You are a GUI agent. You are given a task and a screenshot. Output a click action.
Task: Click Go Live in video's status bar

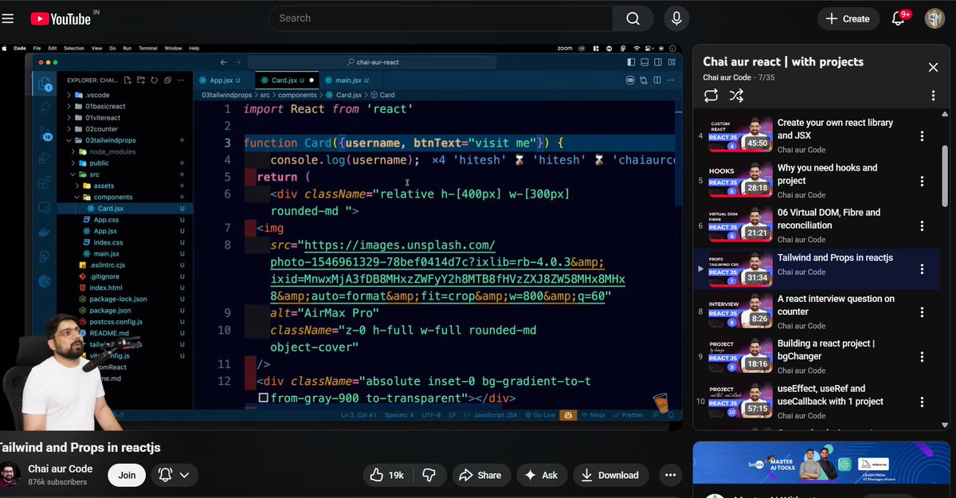click(541, 415)
